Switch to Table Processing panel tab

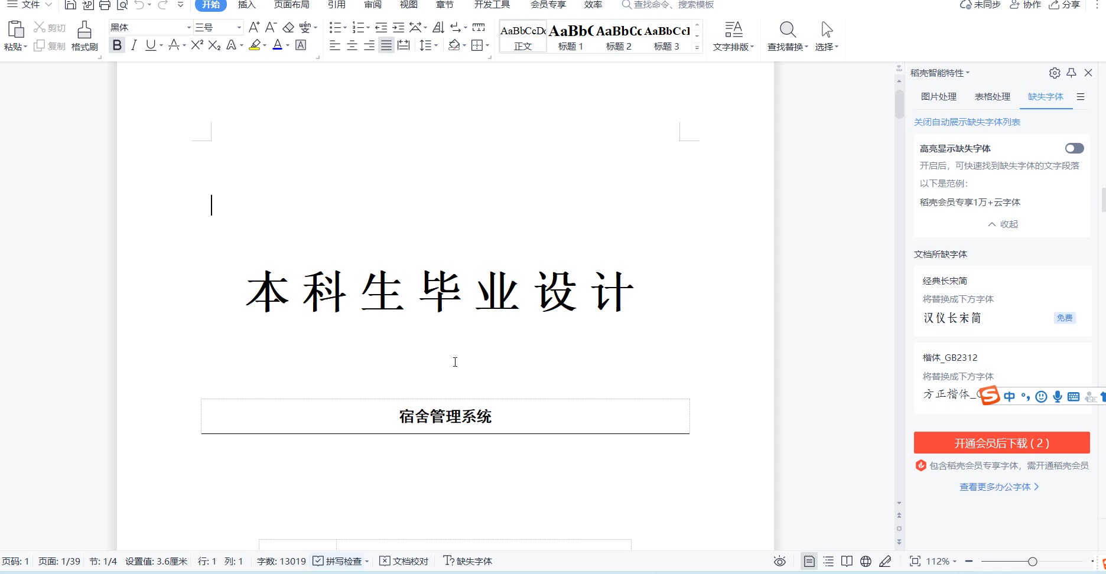993,96
